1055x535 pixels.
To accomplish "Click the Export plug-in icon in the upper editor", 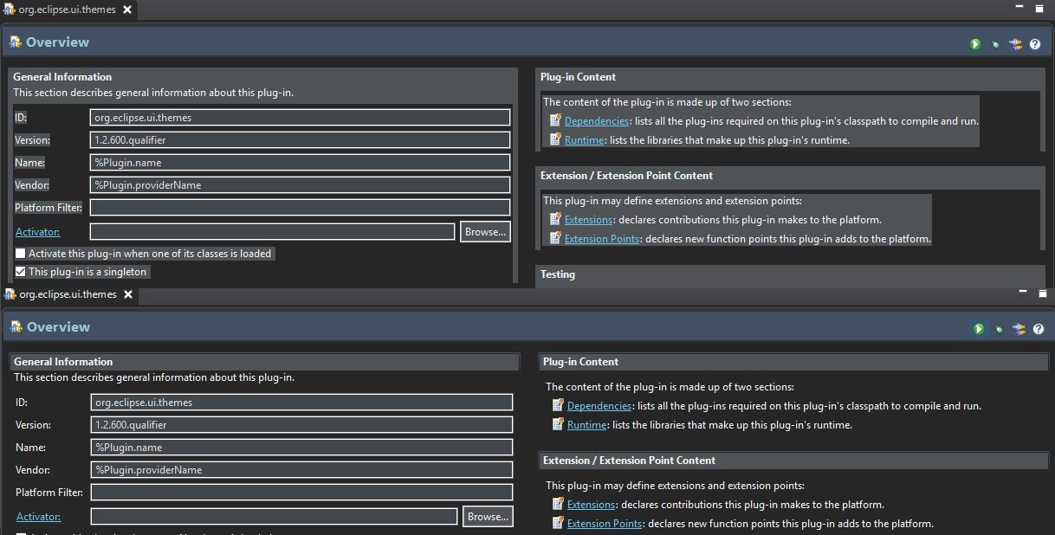I will click(x=1015, y=44).
